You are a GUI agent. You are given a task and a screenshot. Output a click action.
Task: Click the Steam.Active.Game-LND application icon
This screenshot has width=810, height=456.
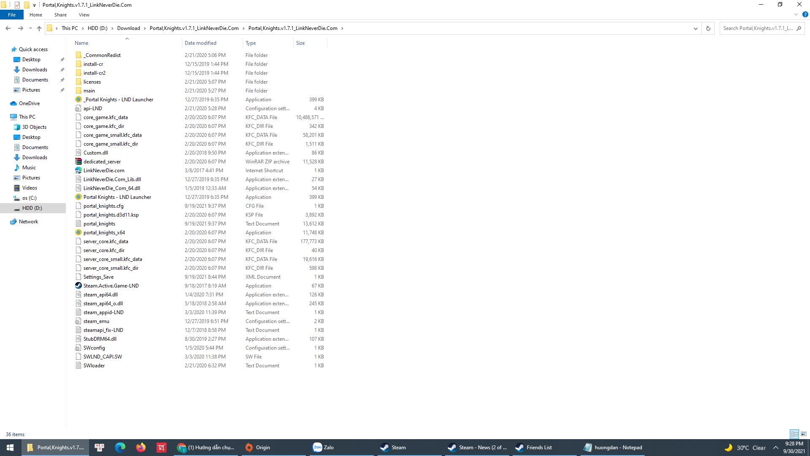(x=78, y=286)
